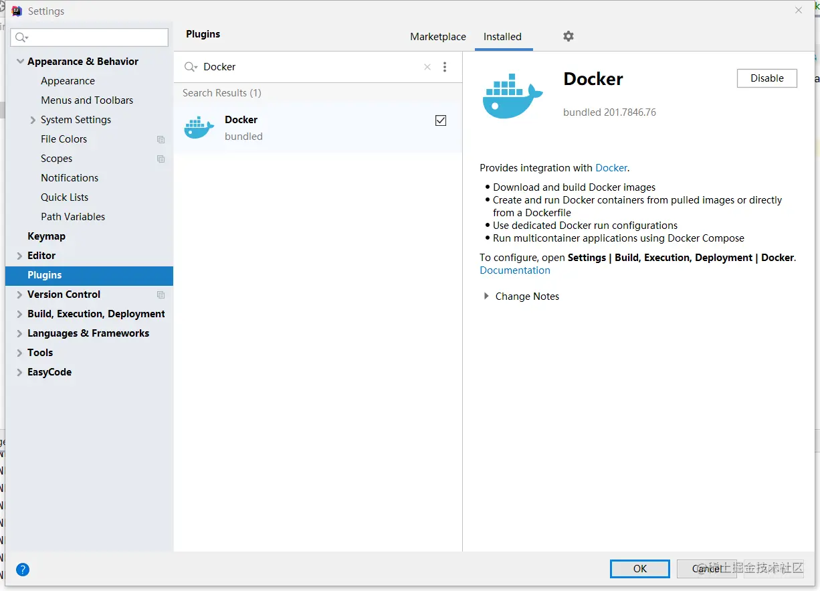The image size is (820, 591).
Task: Uncheck the Docker plugin enabled checkbox
Action: point(441,120)
